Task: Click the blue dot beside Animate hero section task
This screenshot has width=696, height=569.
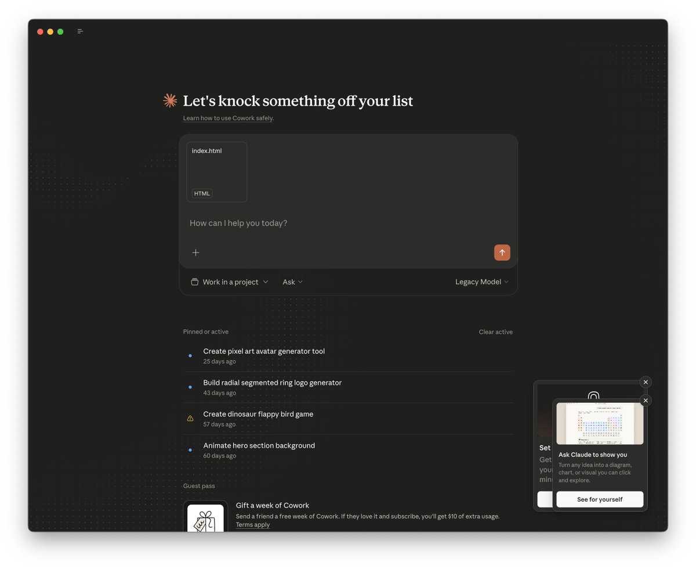Action: tap(190, 450)
